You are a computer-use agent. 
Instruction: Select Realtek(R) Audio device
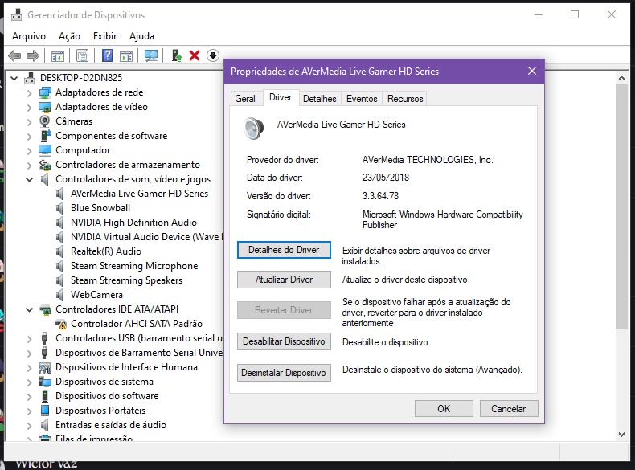[105, 251]
